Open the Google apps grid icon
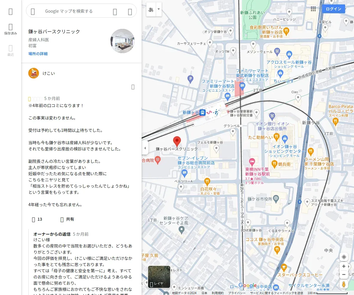The height and width of the screenshot is (295, 354). click(313, 9)
